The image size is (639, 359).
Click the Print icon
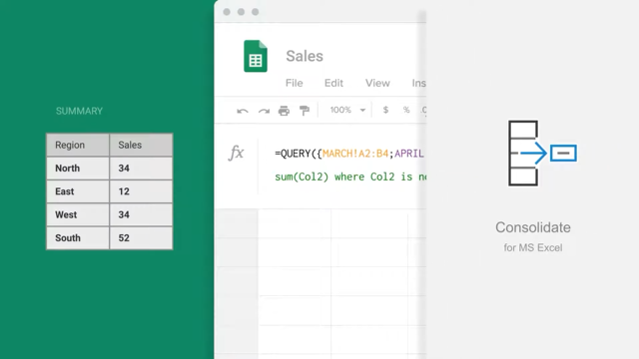[x=284, y=111]
